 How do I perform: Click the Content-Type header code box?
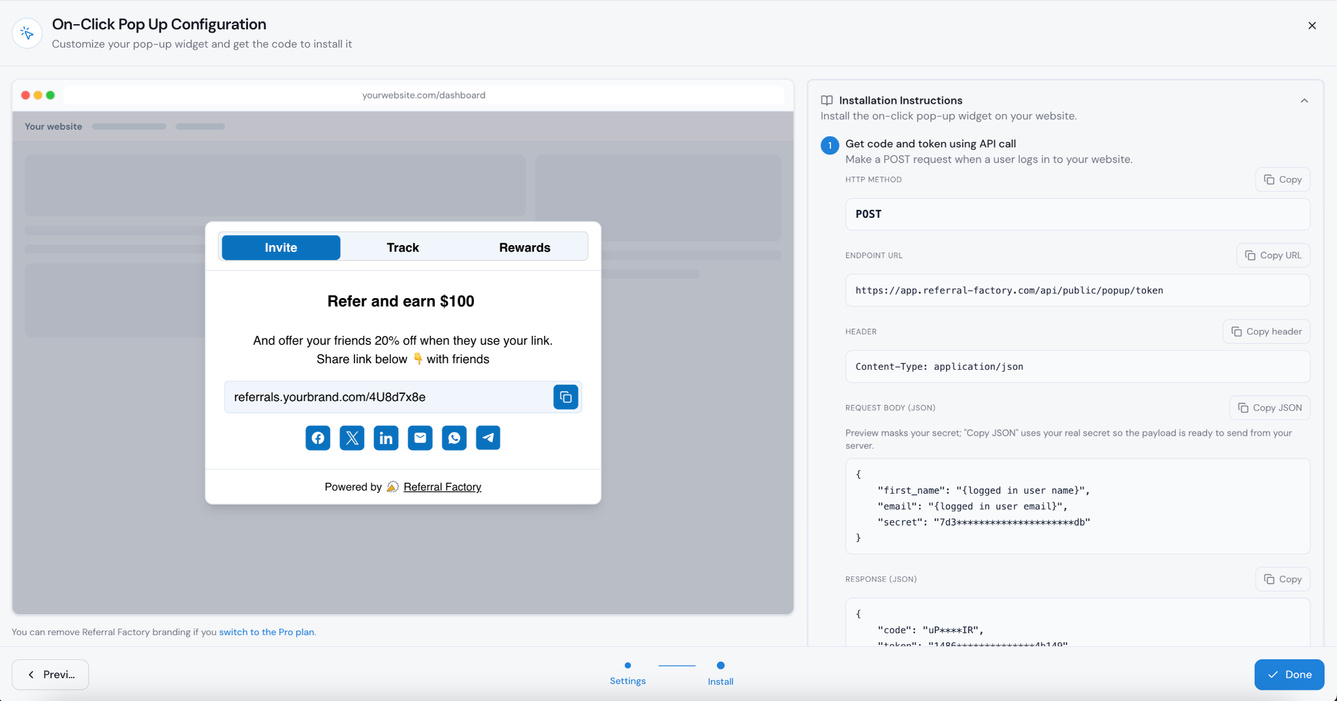coord(1077,366)
